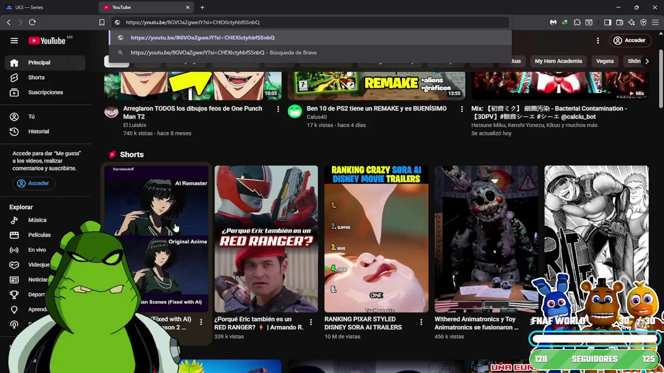Choose the Búsqueda de Brave suggestion
Image resolution: width=664 pixels, height=373 pixels.
tap(310, 53)
